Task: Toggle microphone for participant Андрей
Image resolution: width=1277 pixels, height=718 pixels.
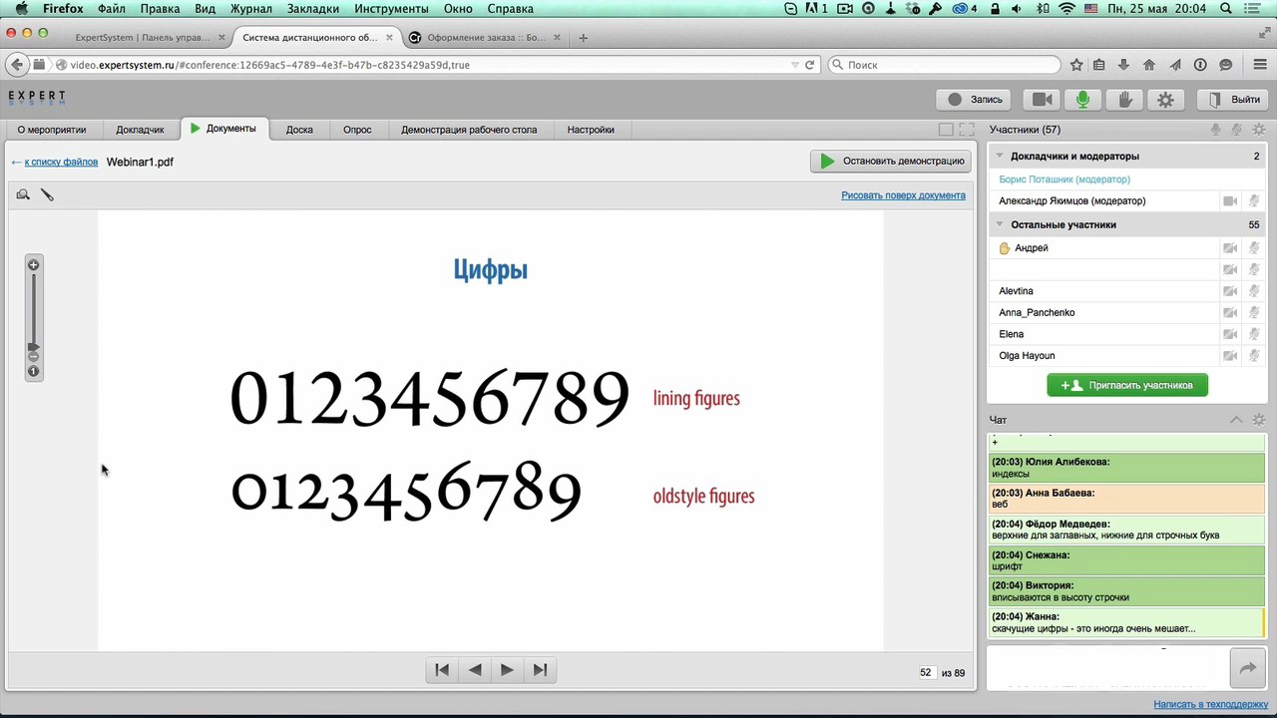Action: 1254,248
